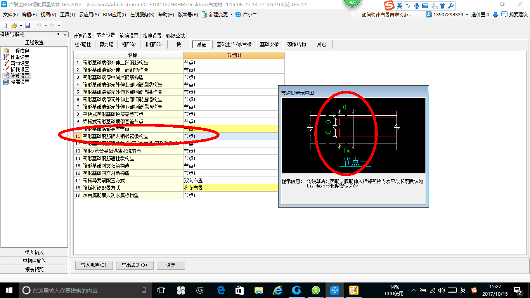The height and width of the screenshot is (298, 530).
Task: Click the Windows Start button
Action: click(9, 290)
